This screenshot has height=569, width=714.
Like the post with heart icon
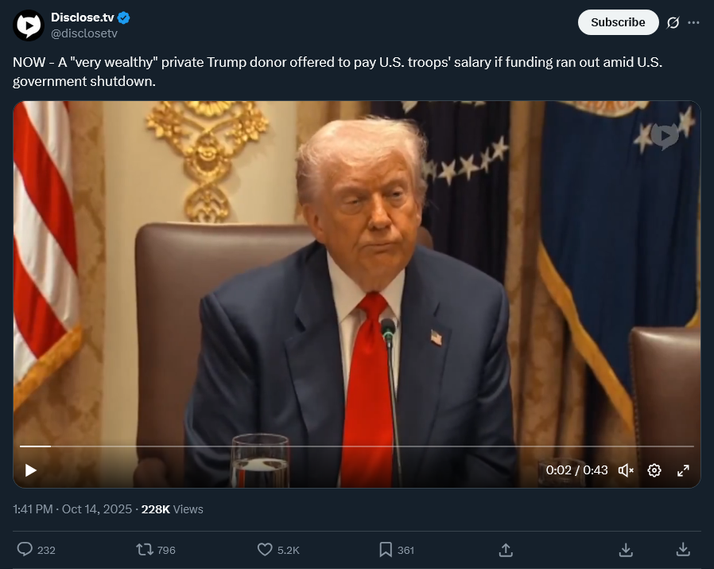click(x=265, y=549)
